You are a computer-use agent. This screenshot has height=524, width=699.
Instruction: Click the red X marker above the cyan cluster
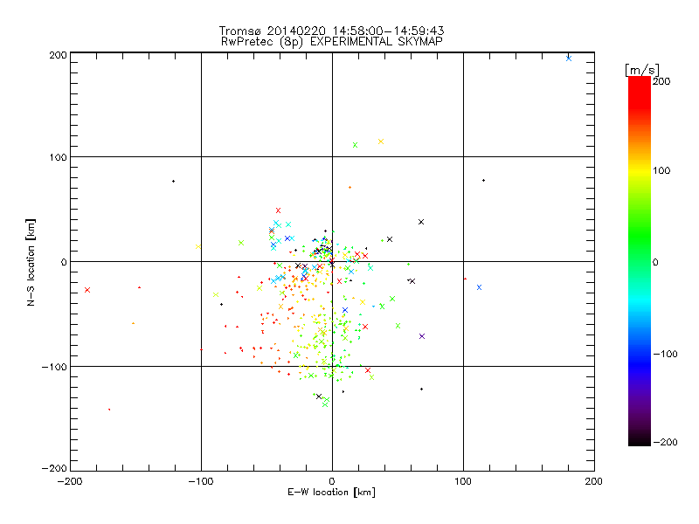pyautogui.click(x=278, y=210)
